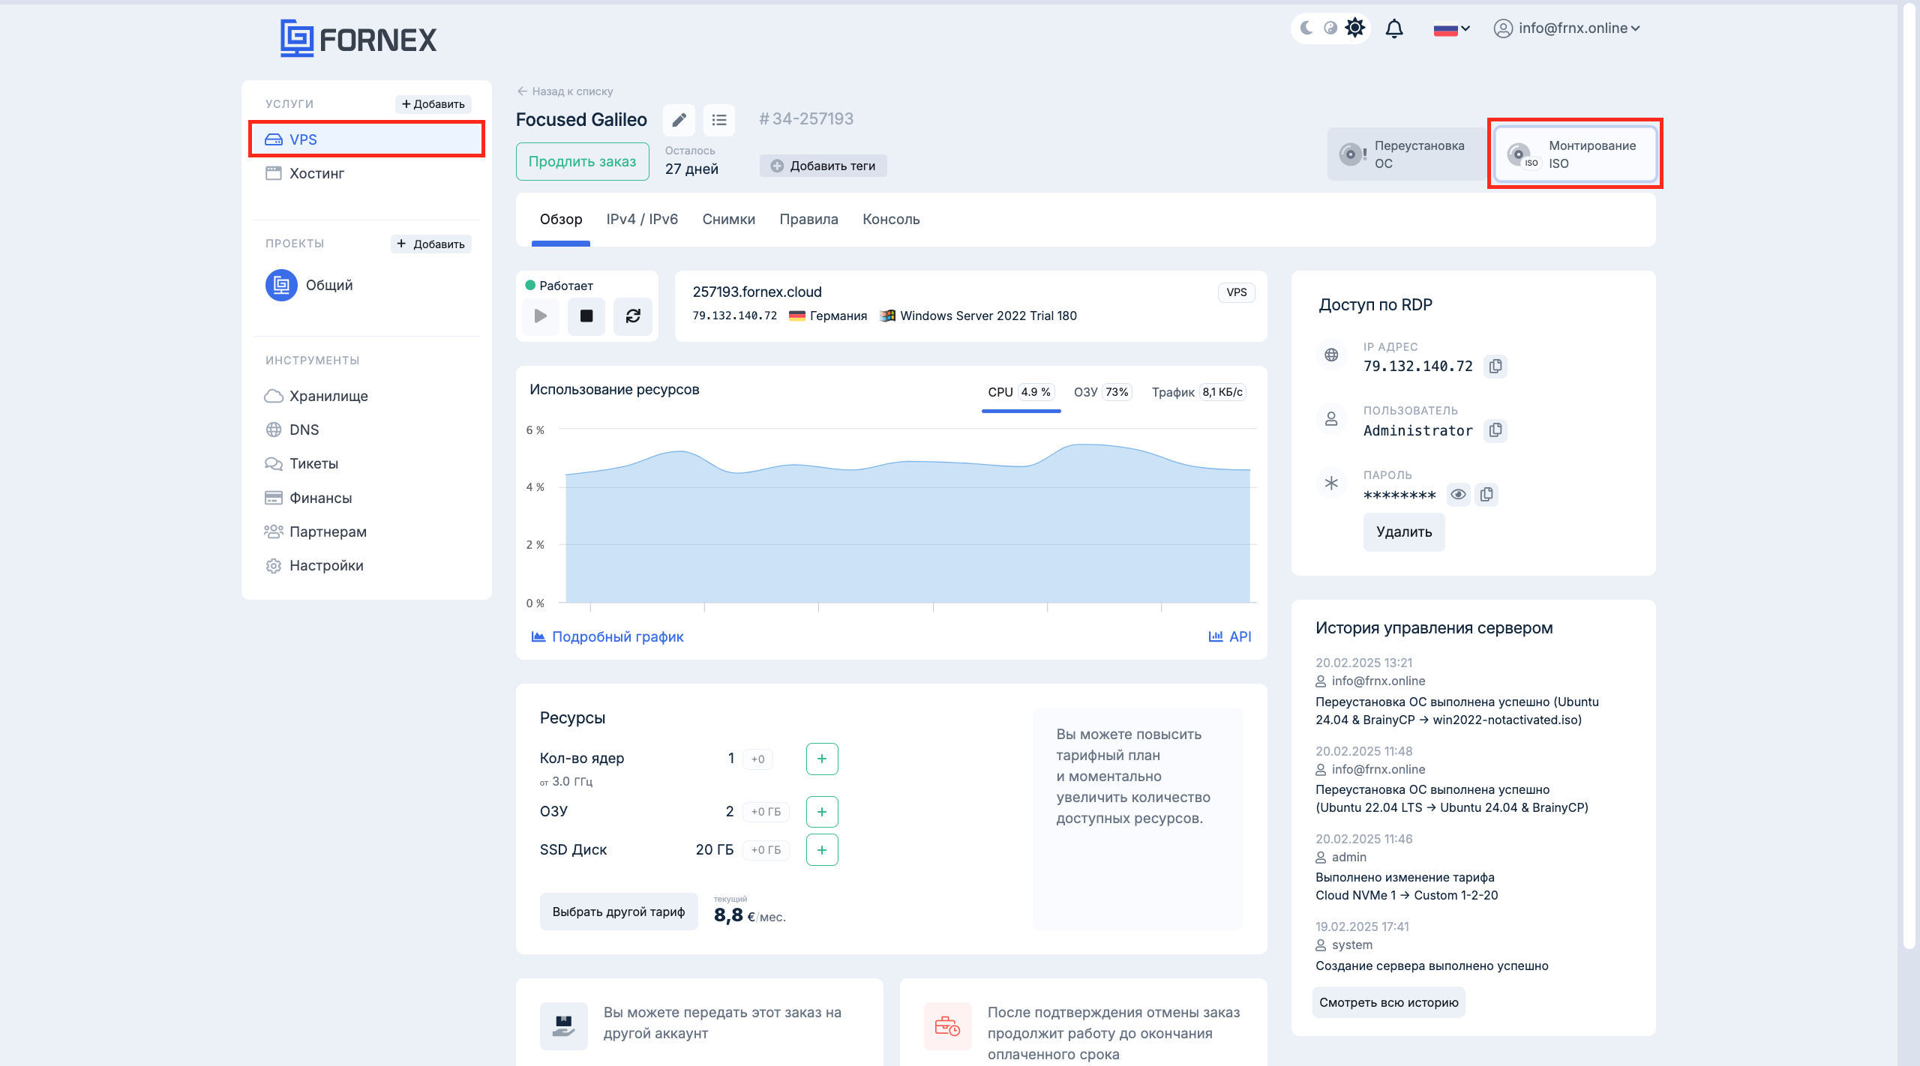Show ОЗУ usage graph
Image resolution: width=1920 pixels, height=1066 pixels.
click(1102, 392)
